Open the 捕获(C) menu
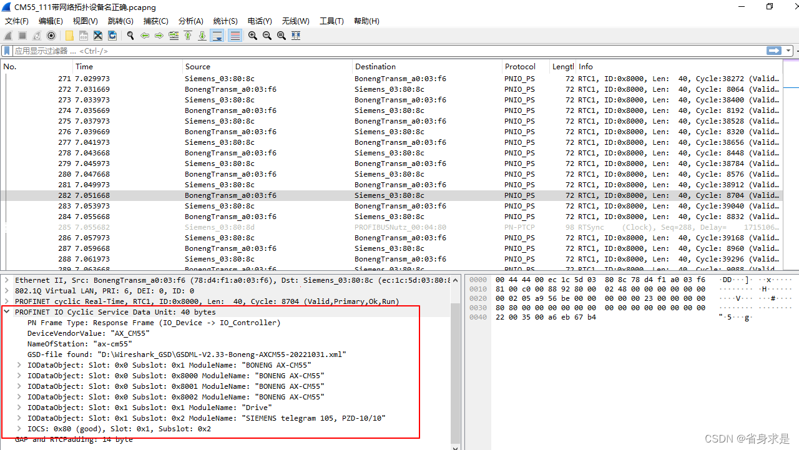The height and width of the screenshot is (450, 799). pyautogui.click(x=155, y=21)
